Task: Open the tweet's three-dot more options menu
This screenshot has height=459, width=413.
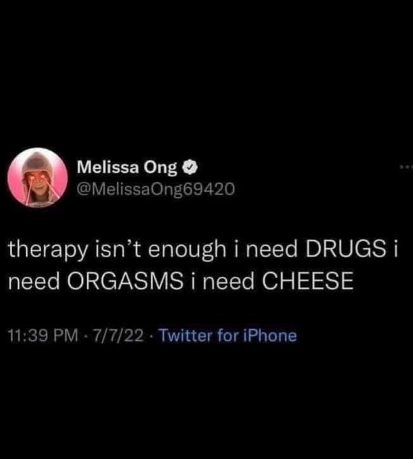Action: [x=406, y=167]
